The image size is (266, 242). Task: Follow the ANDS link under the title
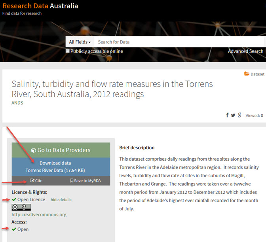pos(17,103)
